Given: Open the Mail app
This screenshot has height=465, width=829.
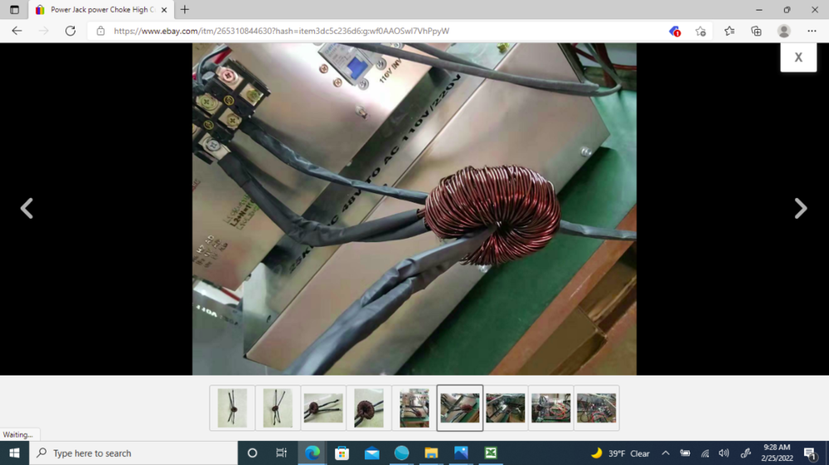Looking at the screenshot, I should (371, 453).
